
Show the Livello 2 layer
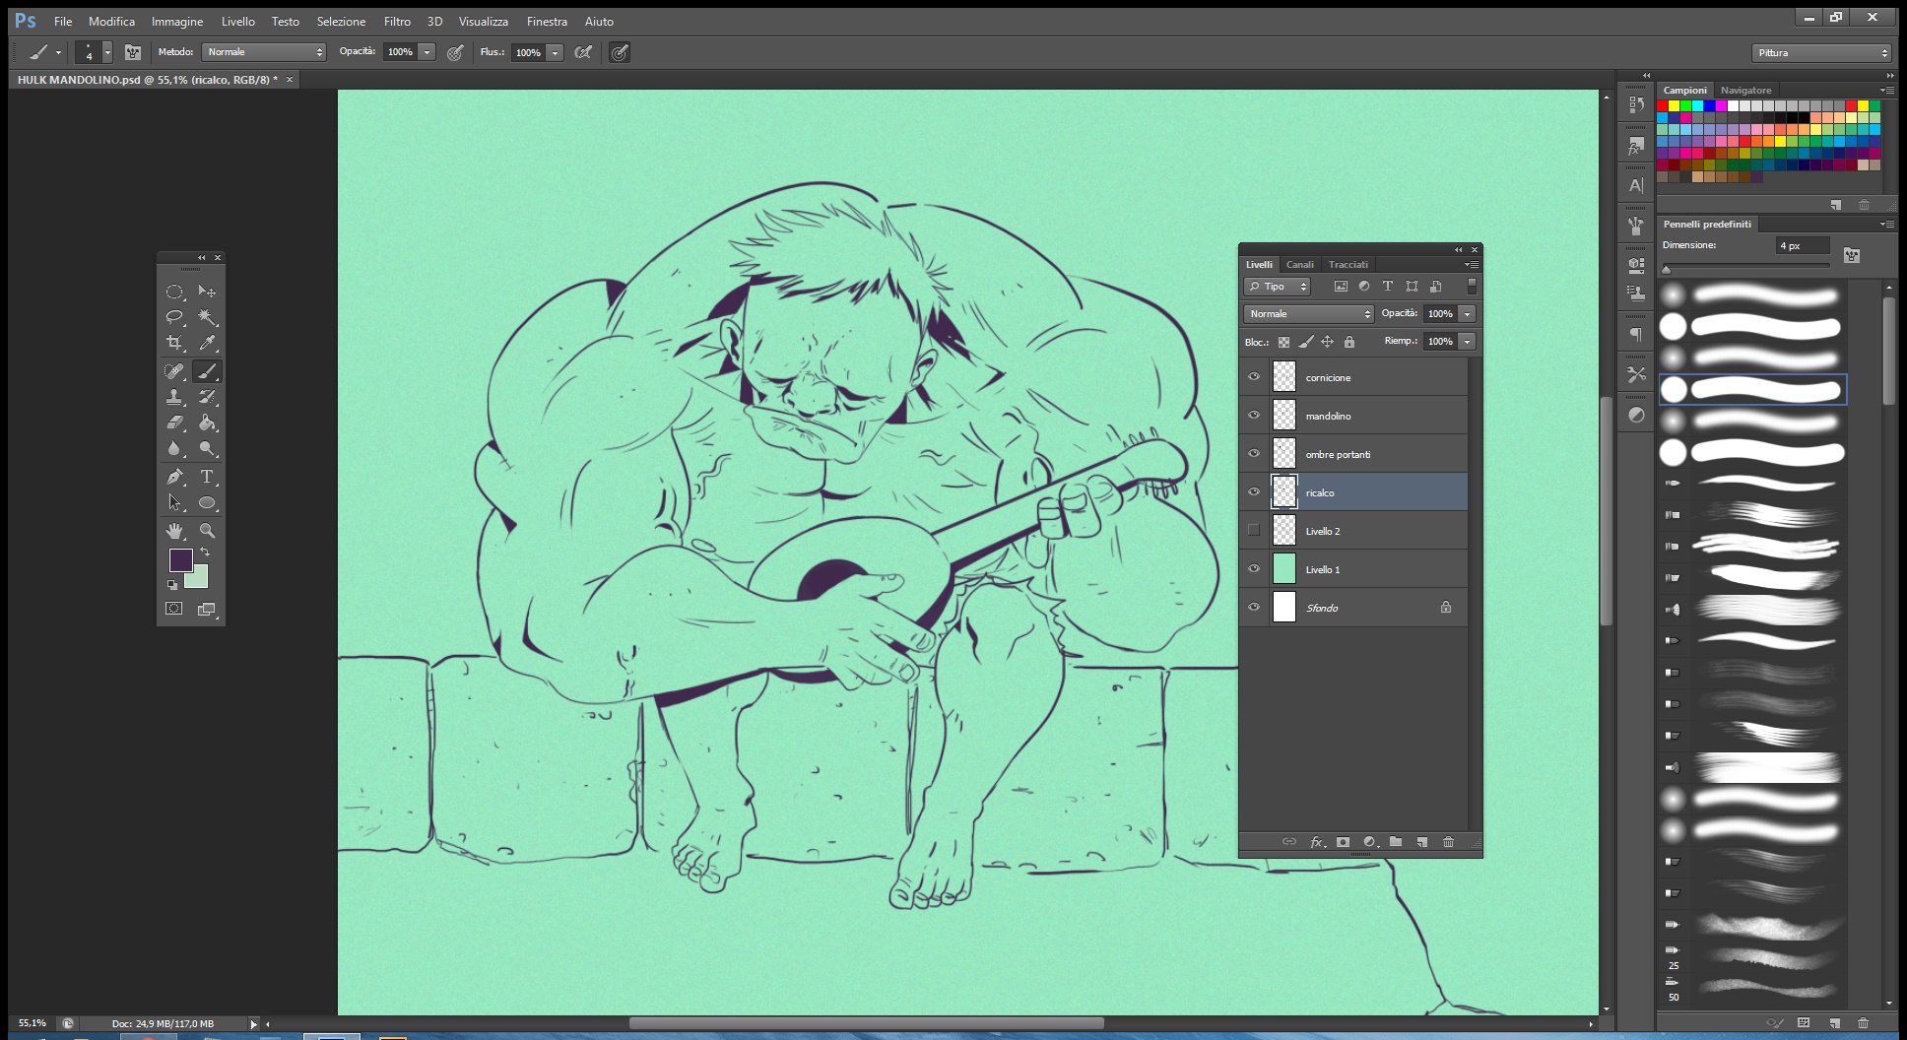point(1254,531)
